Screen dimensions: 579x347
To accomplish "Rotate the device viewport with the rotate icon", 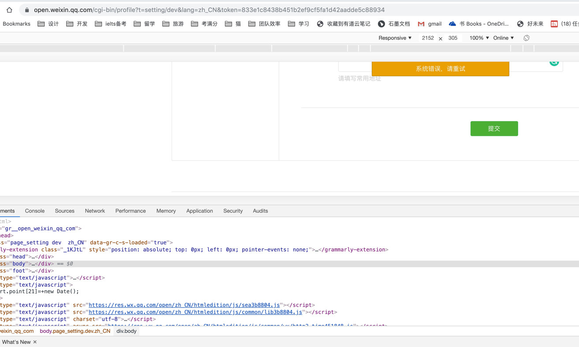I will [x=526, y=38].
